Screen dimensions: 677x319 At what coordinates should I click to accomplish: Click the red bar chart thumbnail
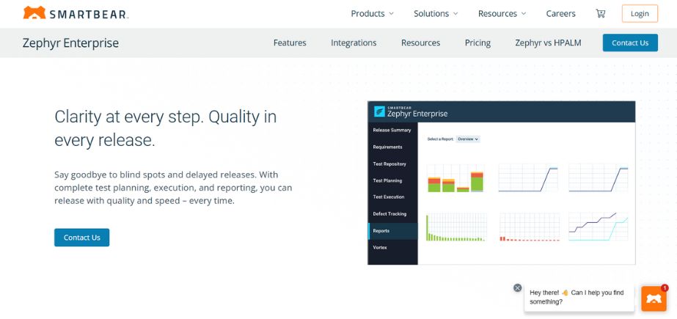coord(530,227)
